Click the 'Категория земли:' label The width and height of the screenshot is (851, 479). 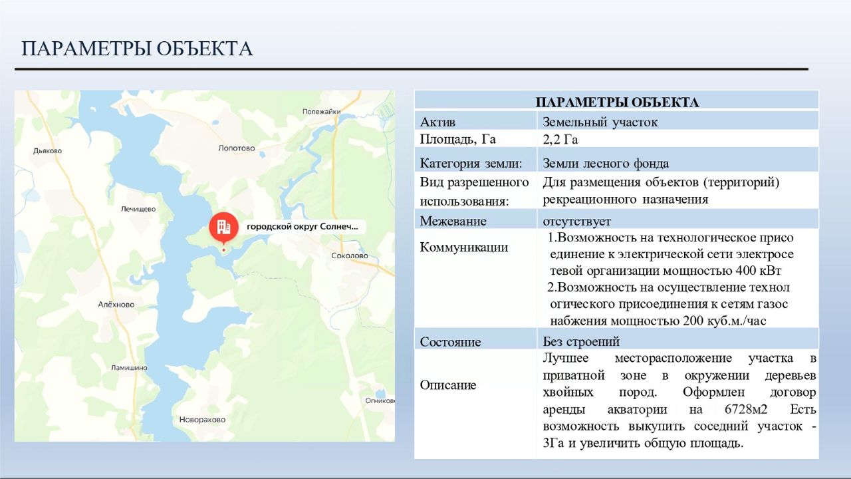(x=471, y=164)
